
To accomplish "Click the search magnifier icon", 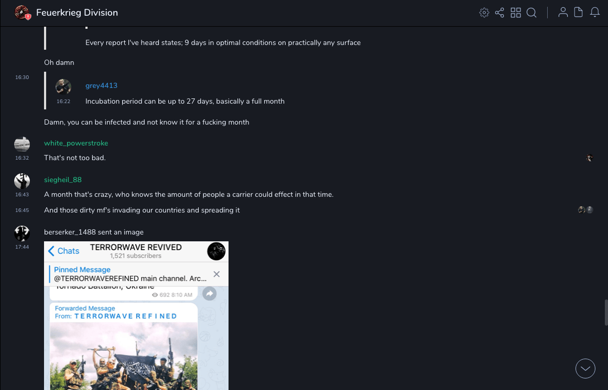I will (x=531, y=13).
